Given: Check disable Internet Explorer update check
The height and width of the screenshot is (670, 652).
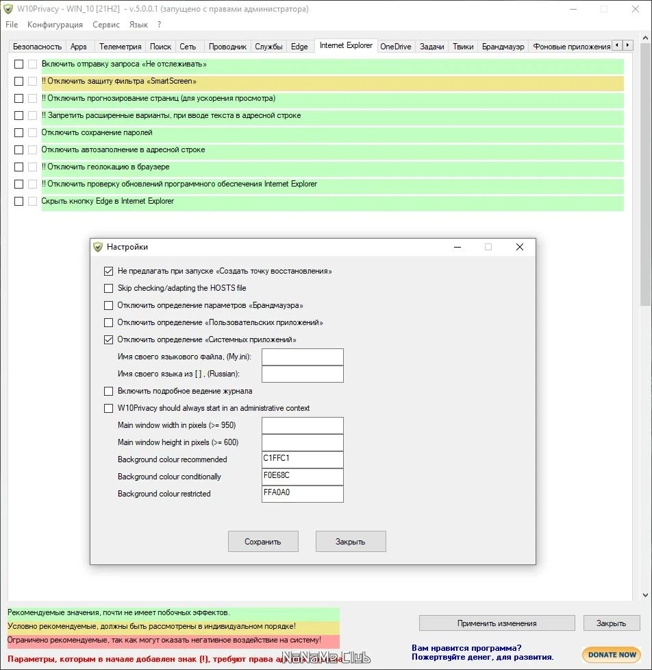Looking at the screenshot, I should pos(18,184).
